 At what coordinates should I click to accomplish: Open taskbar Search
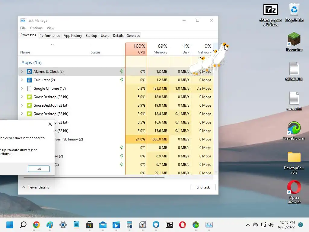(x=23, y=225)
